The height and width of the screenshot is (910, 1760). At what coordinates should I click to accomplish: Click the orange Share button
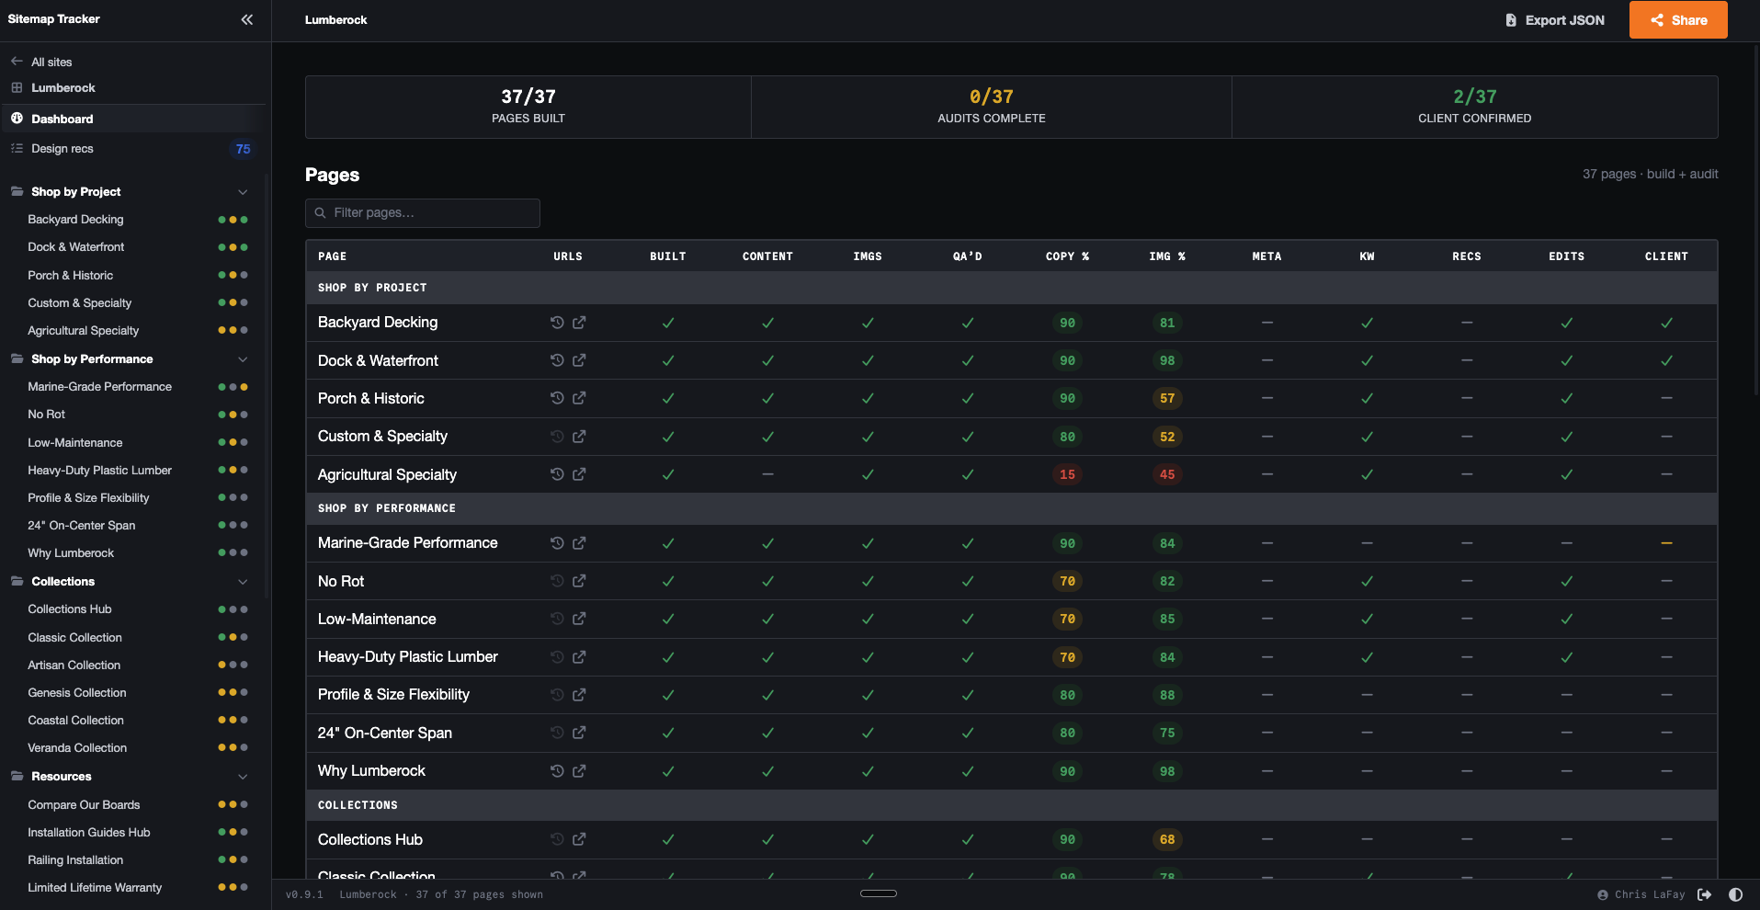pos(1678,20)
